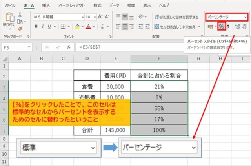Screen dimensions: 251x166
Task: Open the font name combo box dropdown
Action: [83, 17]
